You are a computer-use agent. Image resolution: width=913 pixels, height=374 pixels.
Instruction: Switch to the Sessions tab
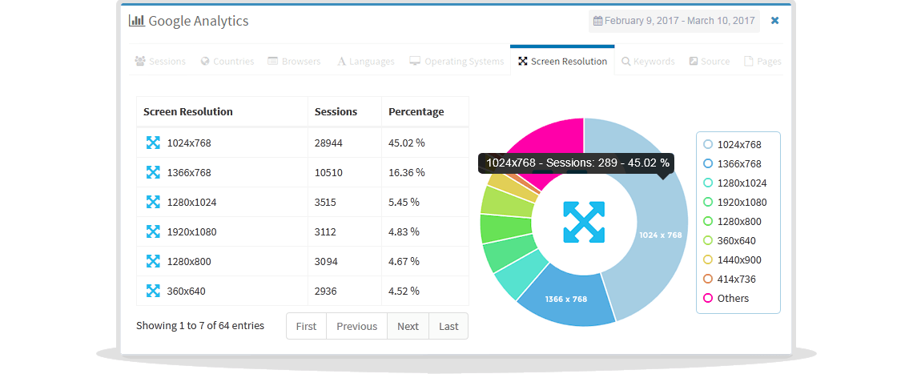coord(160,61)
